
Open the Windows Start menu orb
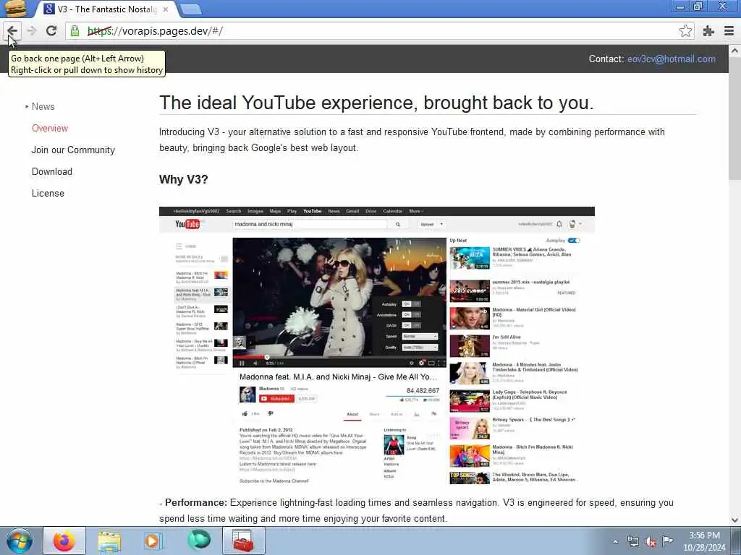20,541
